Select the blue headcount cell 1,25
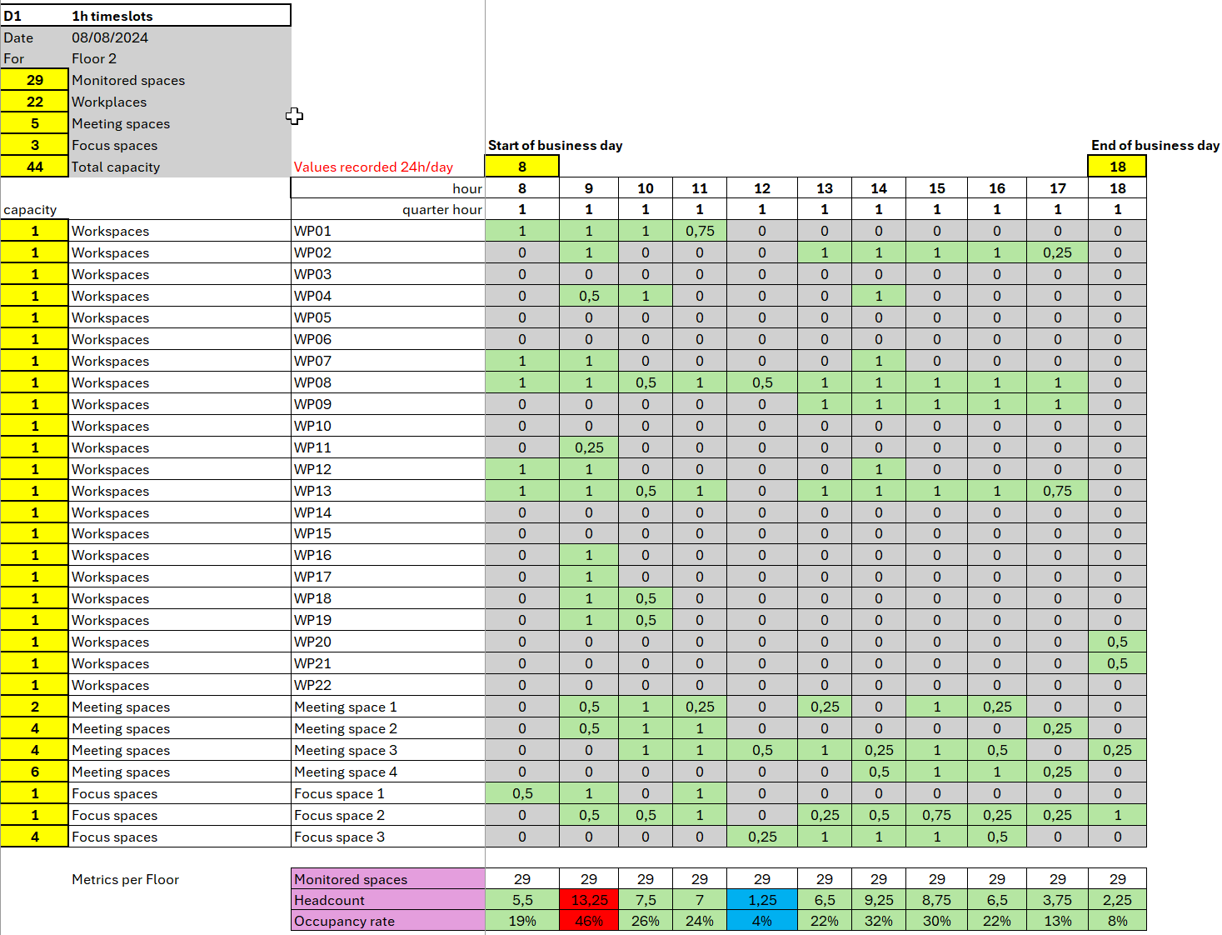This screenshot has width=1222, height=935. [762, 900]
